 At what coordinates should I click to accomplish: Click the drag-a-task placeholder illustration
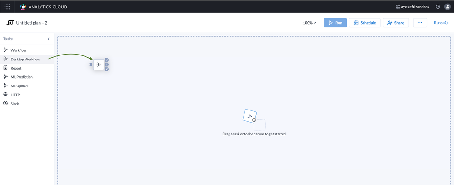254,120
